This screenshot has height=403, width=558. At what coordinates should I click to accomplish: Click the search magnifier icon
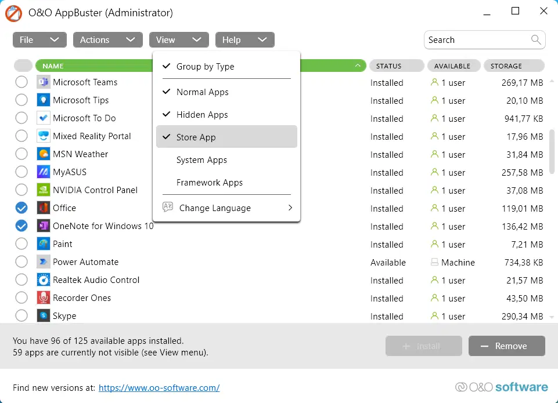tap(536, 40)
